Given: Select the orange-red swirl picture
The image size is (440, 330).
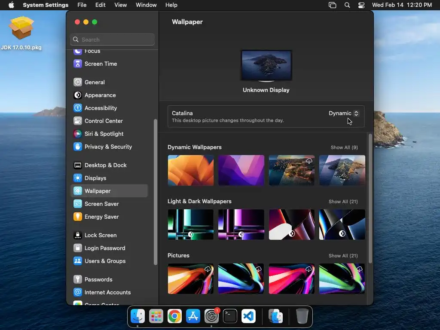Looking at the screenshot, I should (x=191, y=278).
